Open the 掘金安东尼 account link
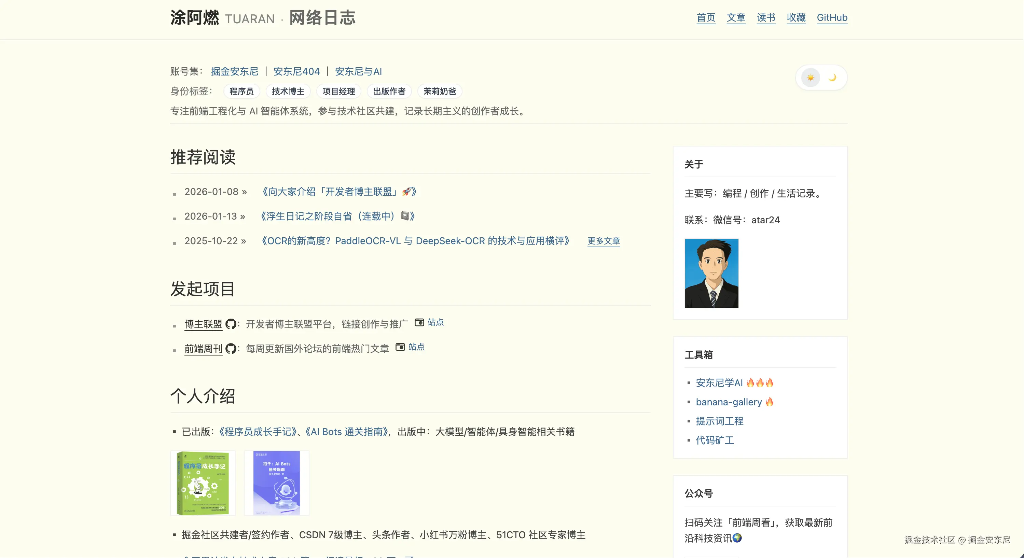This screenshot has height=558, width=1024. click(235, 71)
